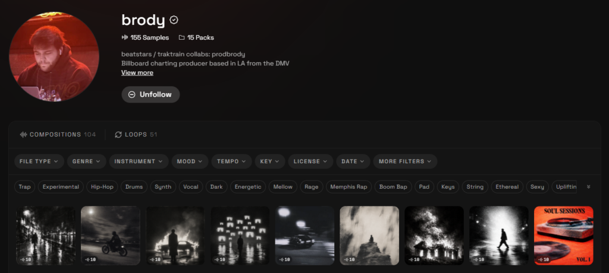Open the MOOD filter dropdown
The height and width of the screenshot is (273, 609).
190,161
